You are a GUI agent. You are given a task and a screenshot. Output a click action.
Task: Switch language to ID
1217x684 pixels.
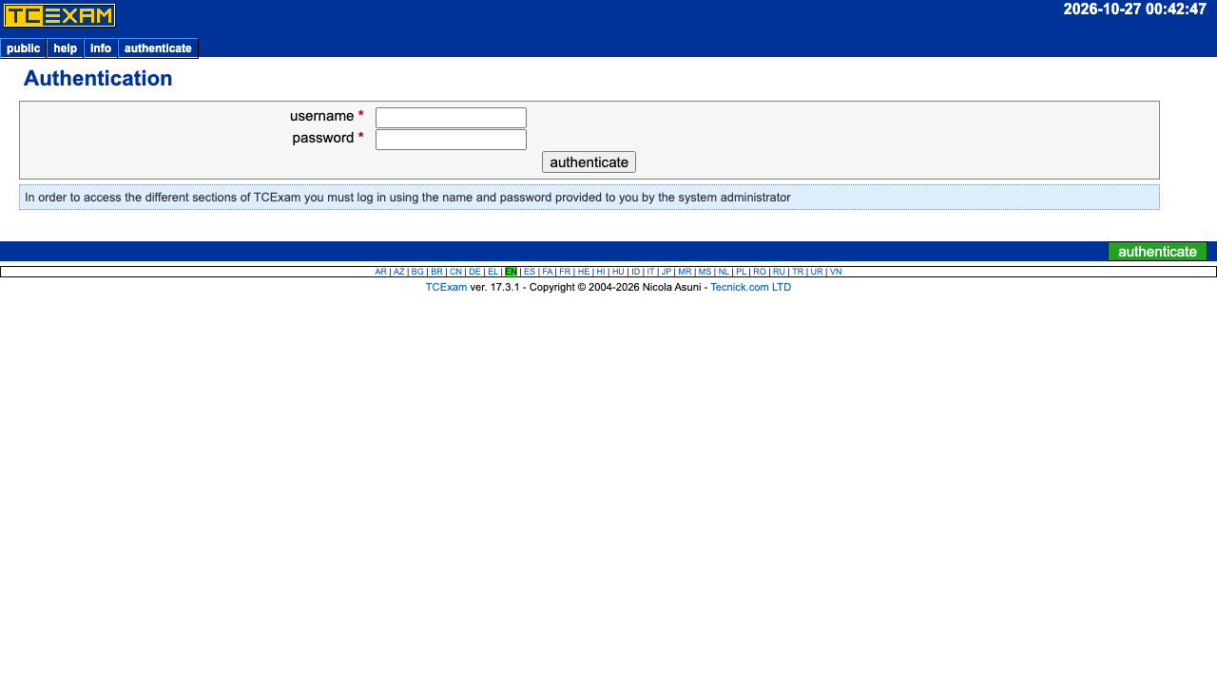point(636,272)
